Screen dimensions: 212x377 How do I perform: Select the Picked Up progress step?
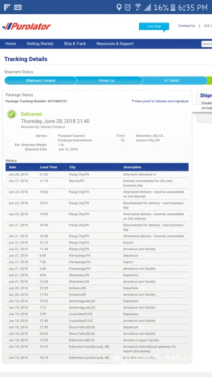click(106, 81)
